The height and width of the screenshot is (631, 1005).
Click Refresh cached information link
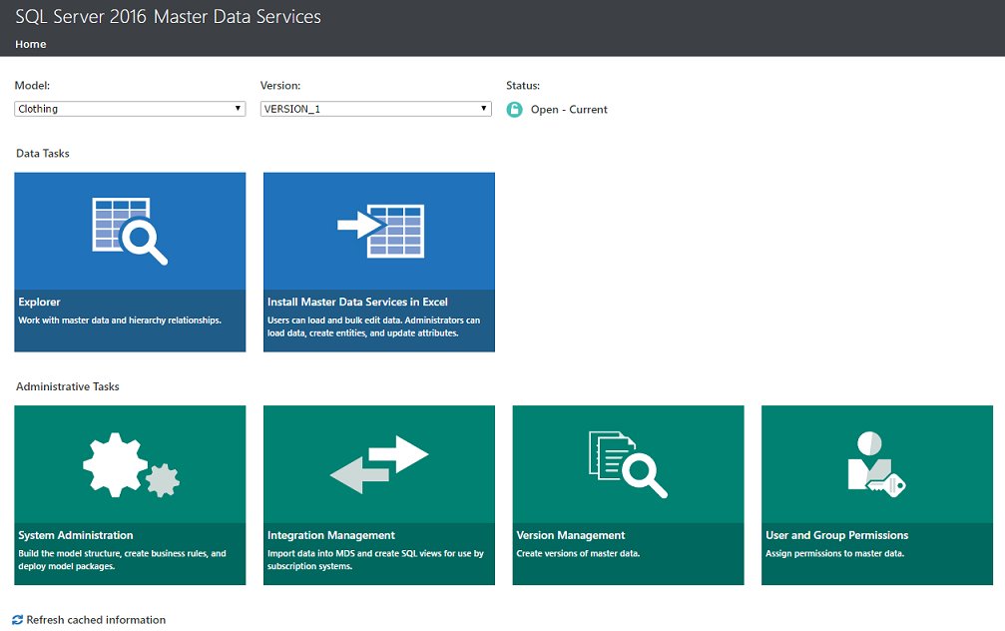pos(96,620)
